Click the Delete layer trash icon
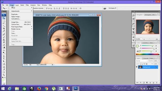Screen dimensions: 162x91 [157, 83]
